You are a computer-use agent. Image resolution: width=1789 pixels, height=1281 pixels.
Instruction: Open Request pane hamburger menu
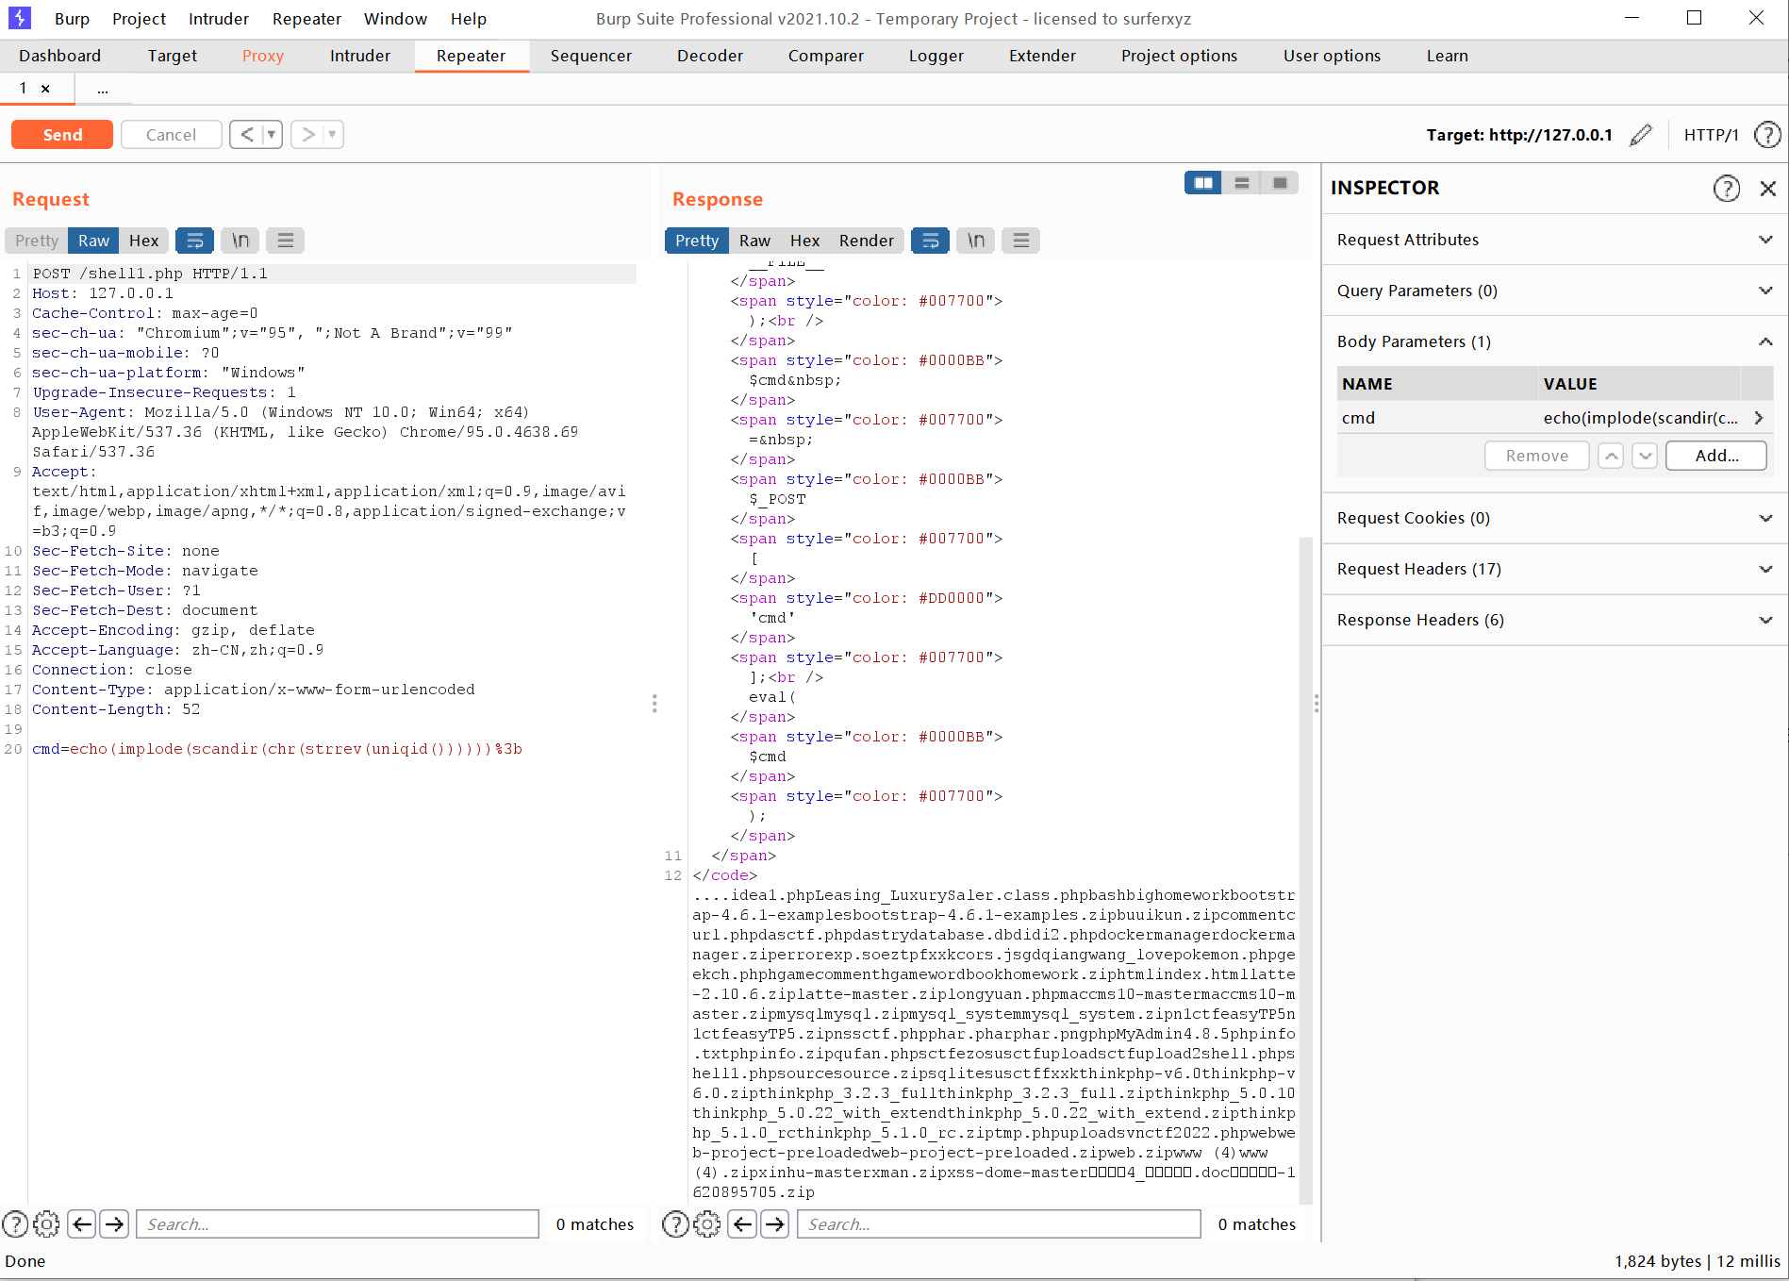coord(286,241)
